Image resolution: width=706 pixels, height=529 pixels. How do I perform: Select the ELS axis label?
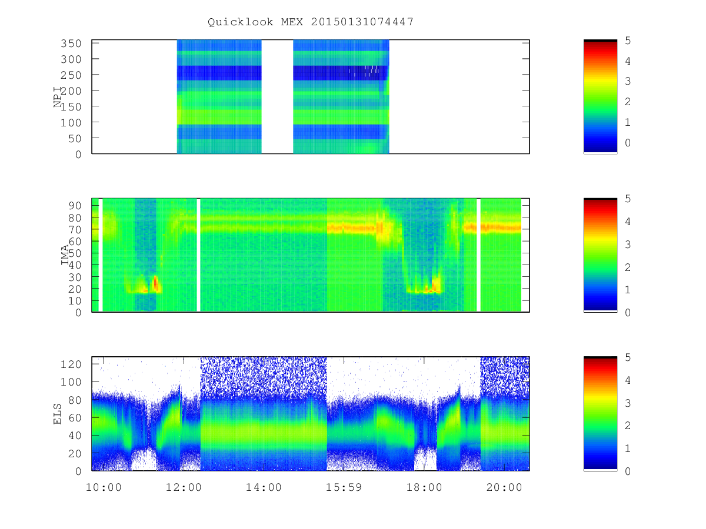58,413
